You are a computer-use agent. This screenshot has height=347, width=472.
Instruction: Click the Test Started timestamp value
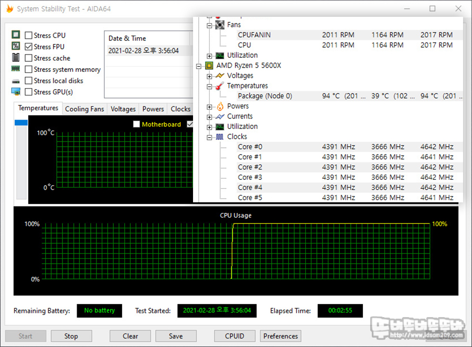[x=217, y=311]
